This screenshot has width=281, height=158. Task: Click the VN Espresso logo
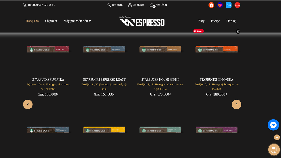[x=142, y=21]
